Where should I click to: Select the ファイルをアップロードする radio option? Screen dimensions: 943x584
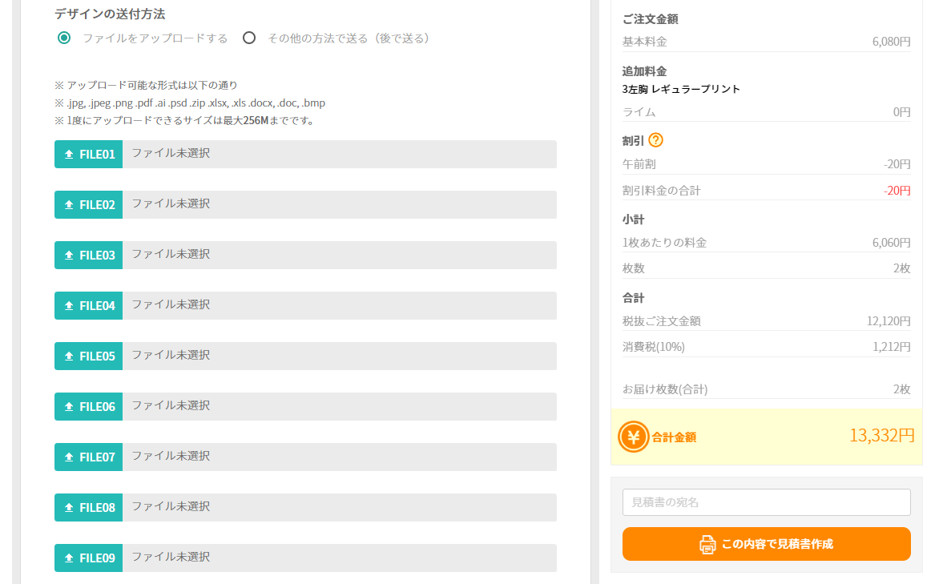click(x=64, y=38)
